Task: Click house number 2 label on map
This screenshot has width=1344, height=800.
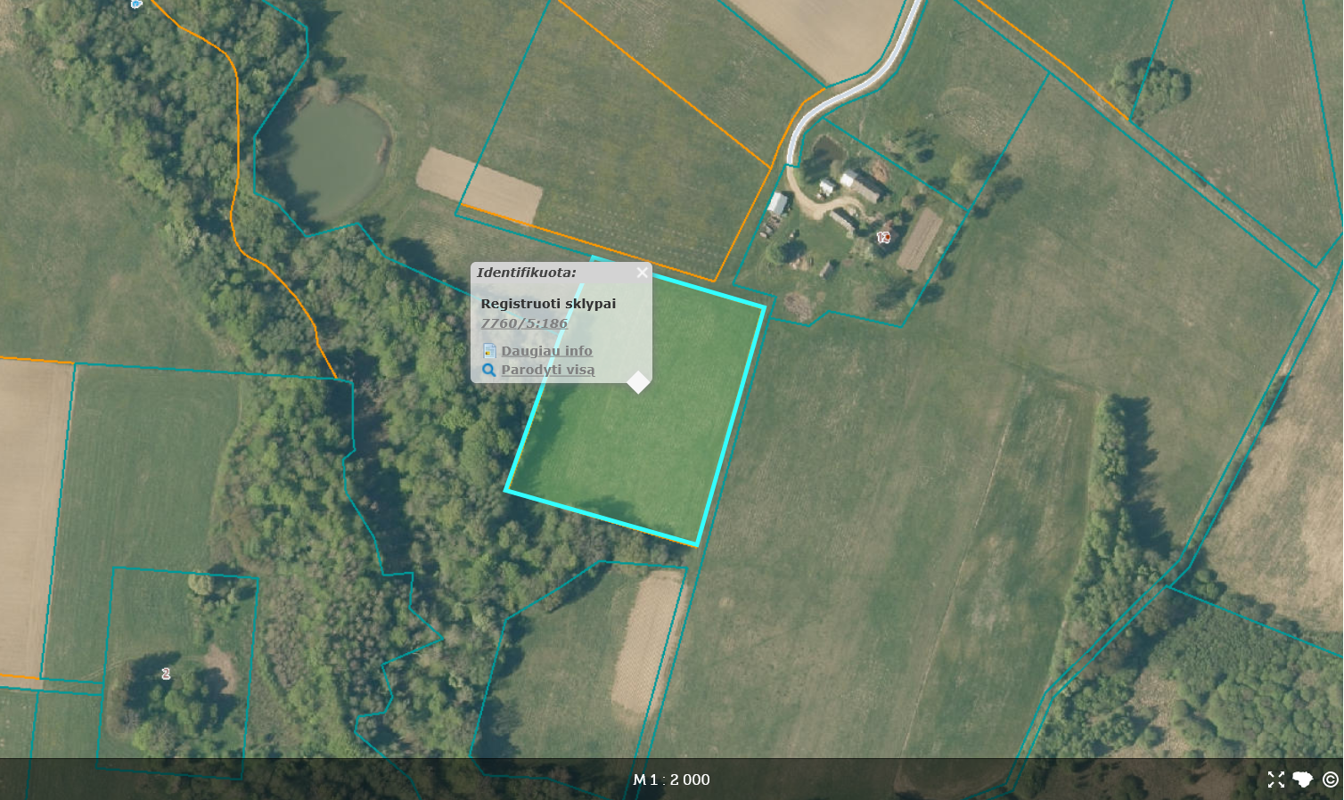Action: [166, 673]
